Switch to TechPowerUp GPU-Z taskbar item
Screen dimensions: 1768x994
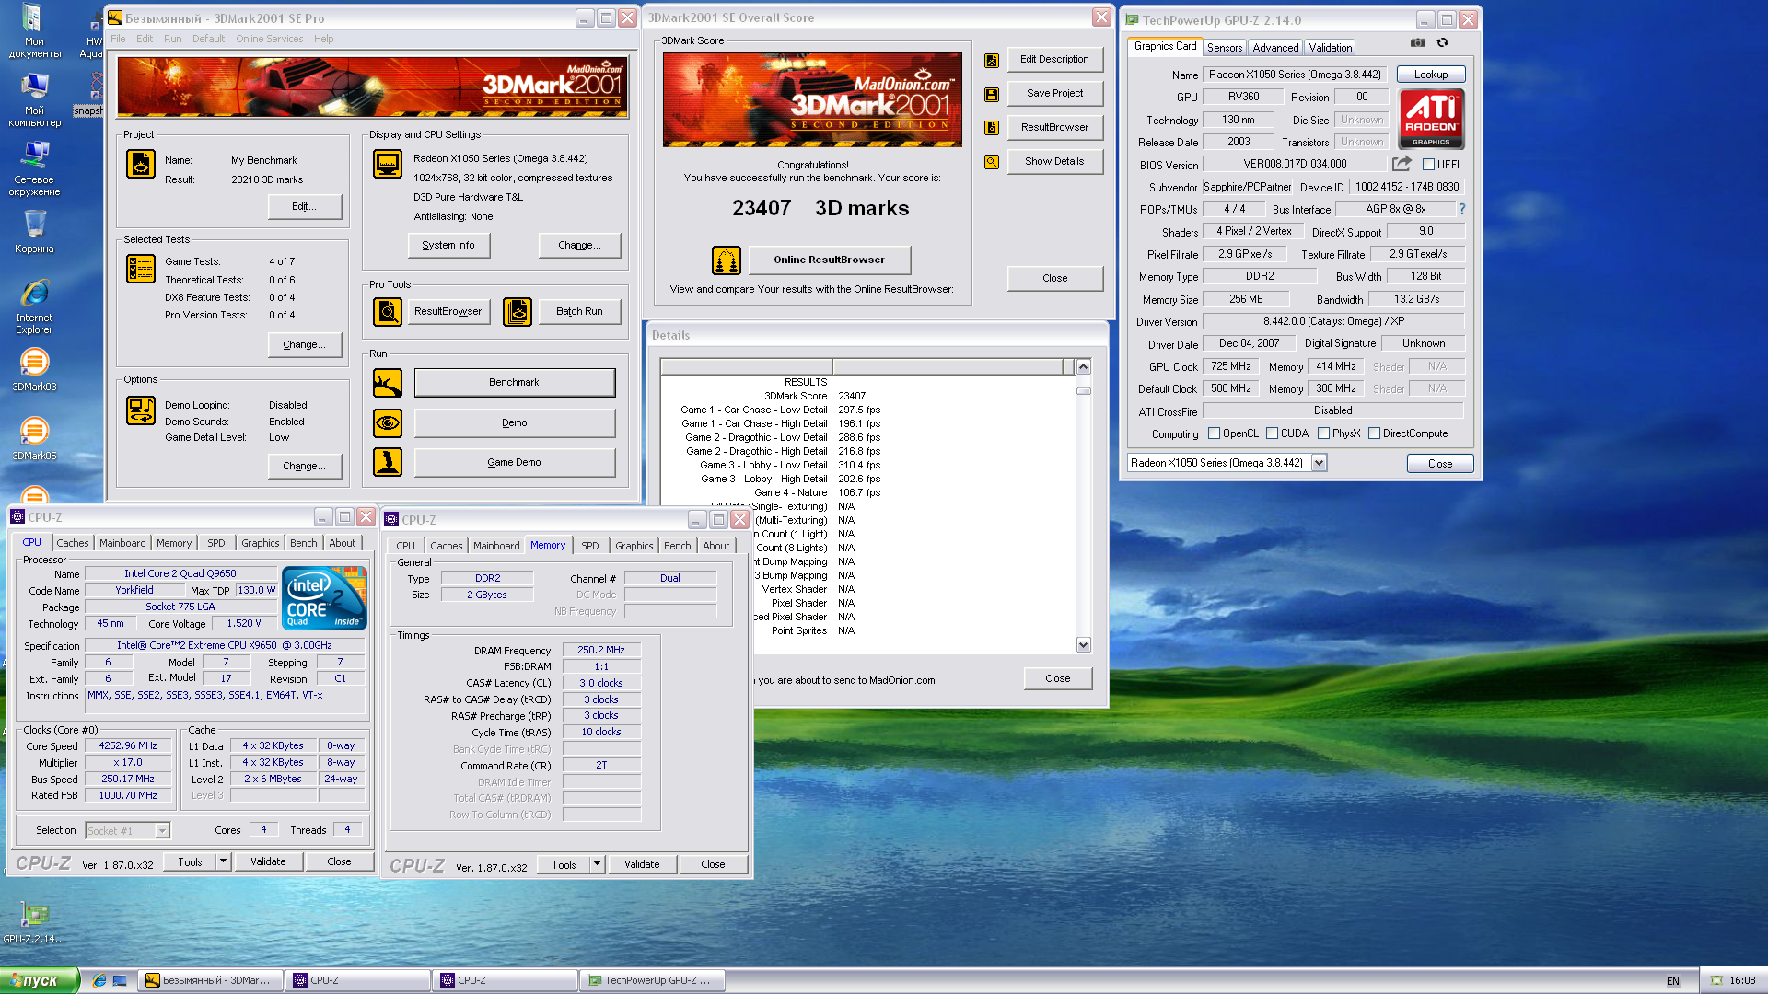(x=652, y=981)
